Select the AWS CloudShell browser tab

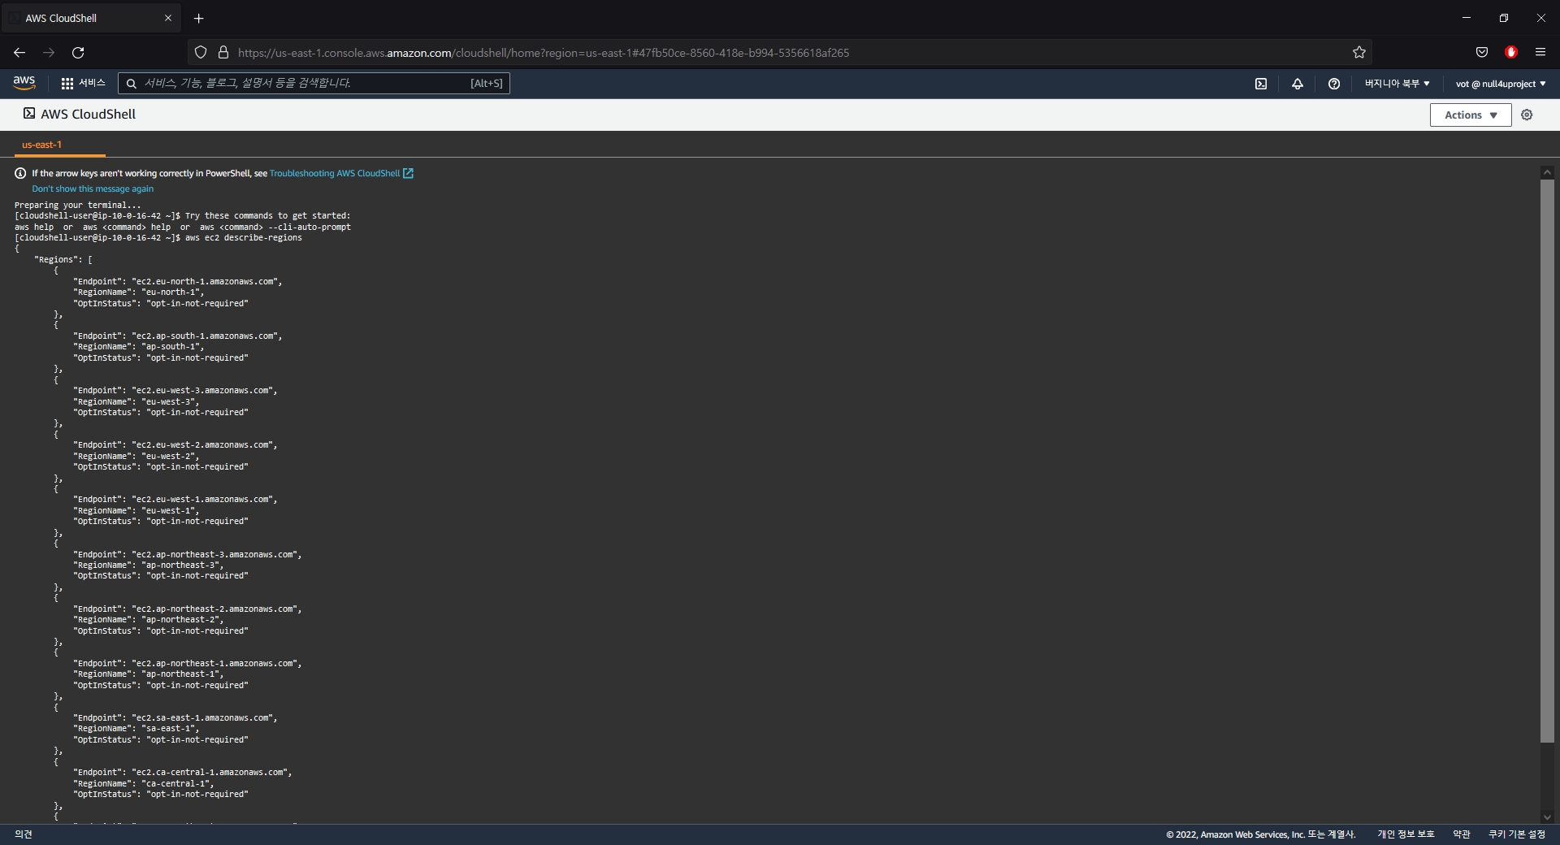pos(92,18)
